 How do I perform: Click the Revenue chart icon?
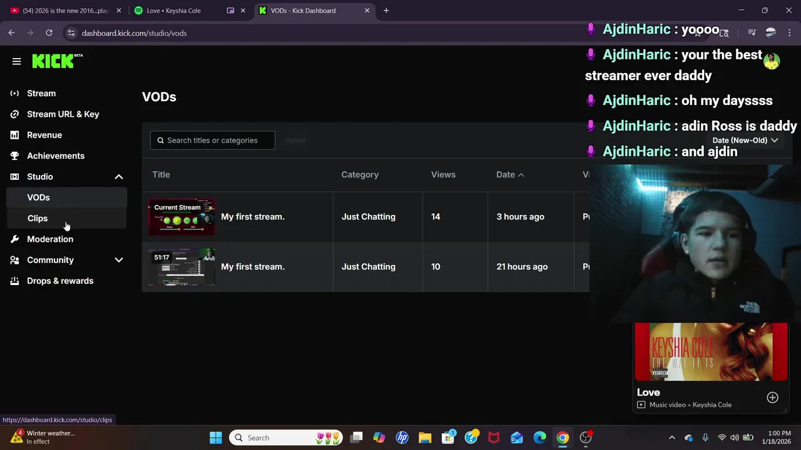14,135
